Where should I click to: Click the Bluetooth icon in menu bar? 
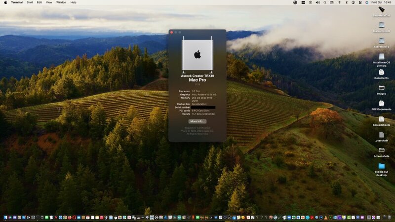point(347,2)
